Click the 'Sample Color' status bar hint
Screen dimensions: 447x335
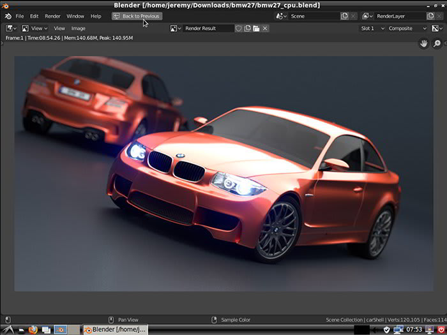(x=236, y=320)
